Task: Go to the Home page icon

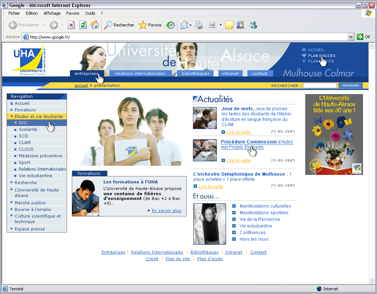Action: pos(95,25)
